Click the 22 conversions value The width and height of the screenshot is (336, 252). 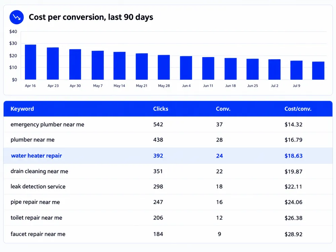click(x=219, y=171)
